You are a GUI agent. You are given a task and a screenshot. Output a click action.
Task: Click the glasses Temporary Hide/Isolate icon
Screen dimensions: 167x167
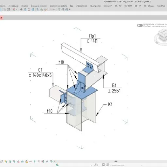click(31, 161)
